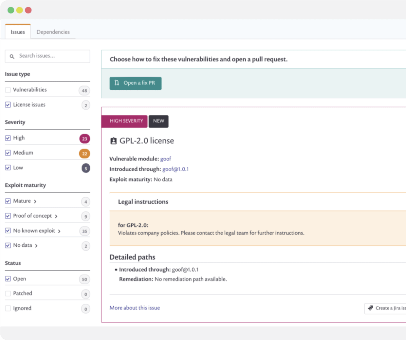Viewport: 406px width, 340px height.
Task: Enable the Vulnerabilities checkbox
Action: pos(8,90)
